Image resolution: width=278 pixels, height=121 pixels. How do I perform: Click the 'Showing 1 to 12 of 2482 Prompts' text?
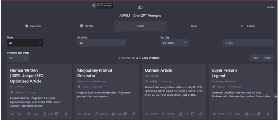tap(139, 58)
